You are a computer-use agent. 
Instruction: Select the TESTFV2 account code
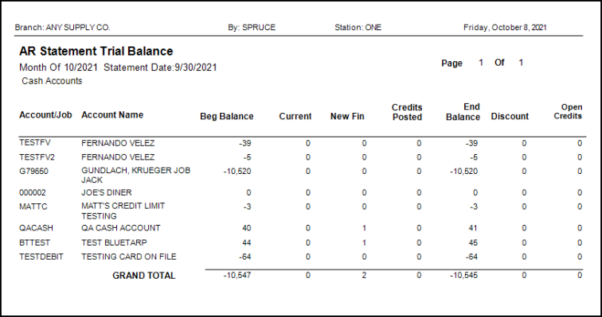tap(37, 157)
